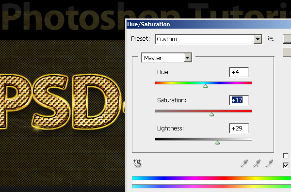
Task: Toggle the unchecked Colorize checkbox
Action: tap(286, 156)
